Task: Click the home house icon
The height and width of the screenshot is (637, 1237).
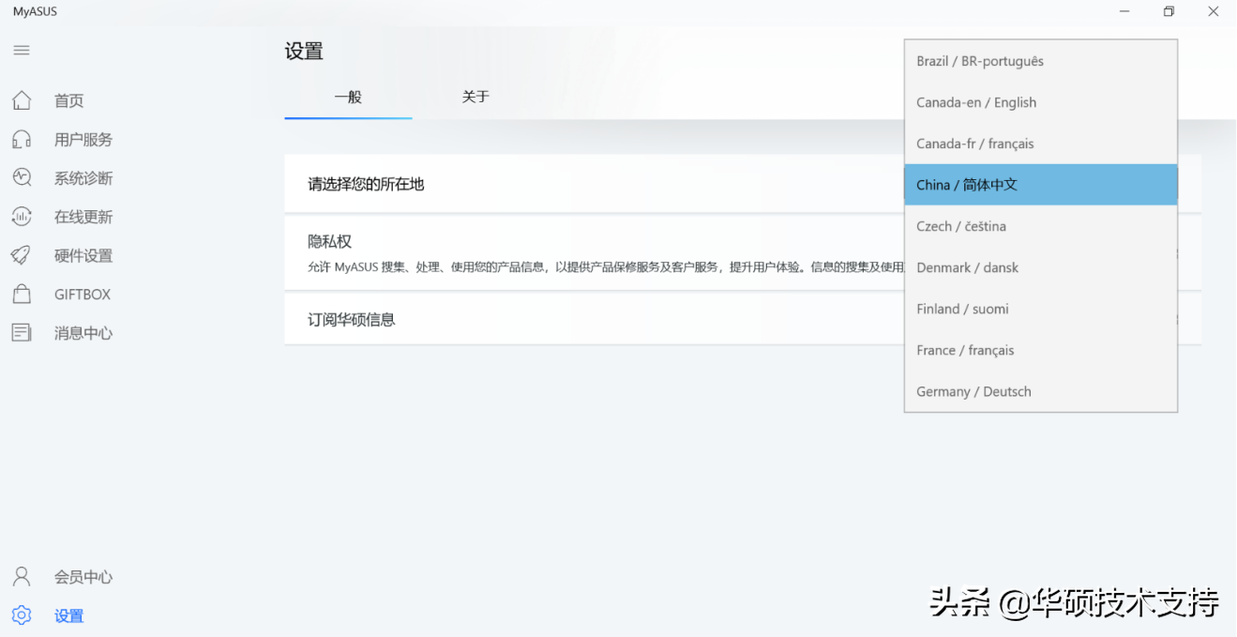Action: click(x=22, y=100)
